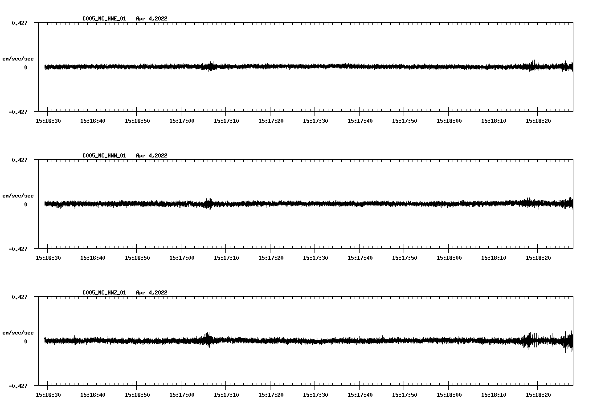The height and width of the screenshot is (411, 605).
Task: Click the 15:16:50 time label on the HNZ plot
Action: [x=137, y=395]
